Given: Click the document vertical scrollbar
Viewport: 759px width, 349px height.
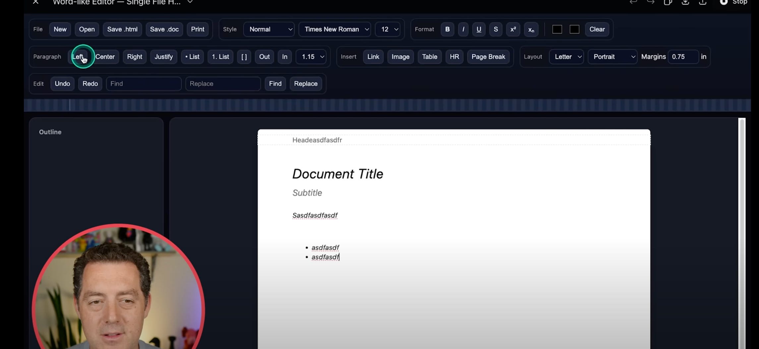Looking at the screenshot, I should [x=742, y=233].
